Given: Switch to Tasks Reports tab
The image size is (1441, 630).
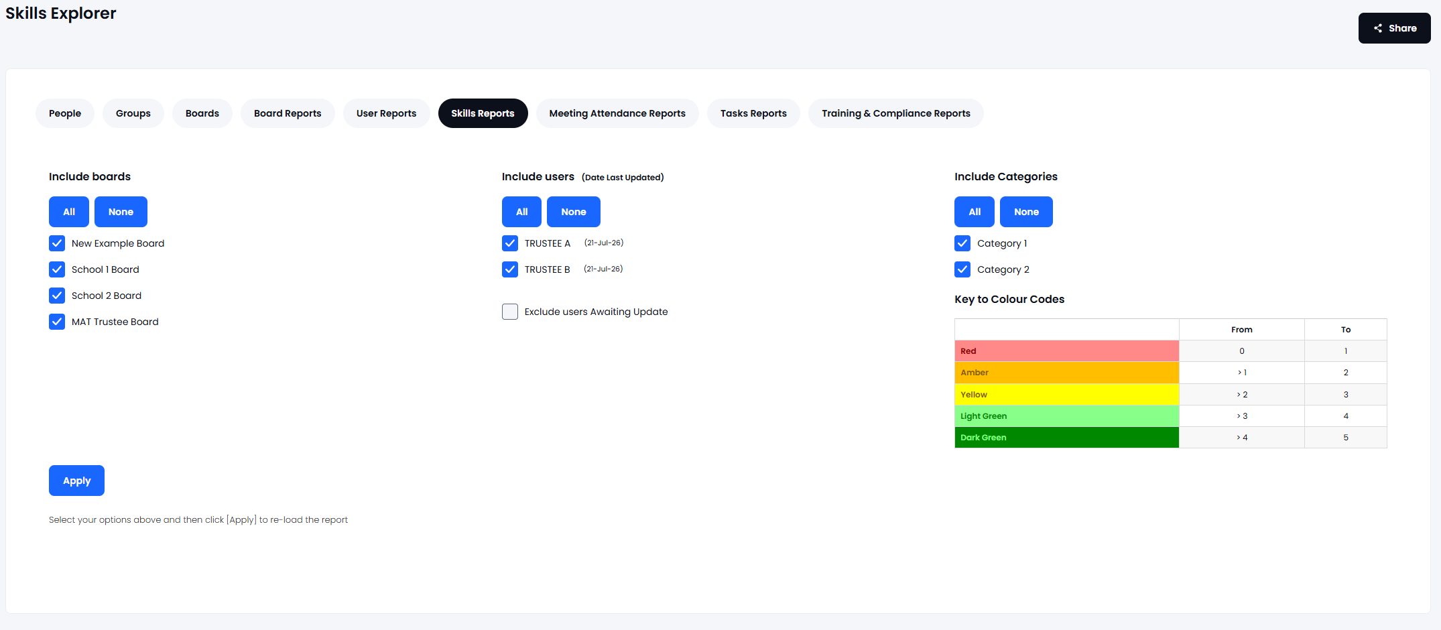Looking at the screenshot, I should 753,113.
